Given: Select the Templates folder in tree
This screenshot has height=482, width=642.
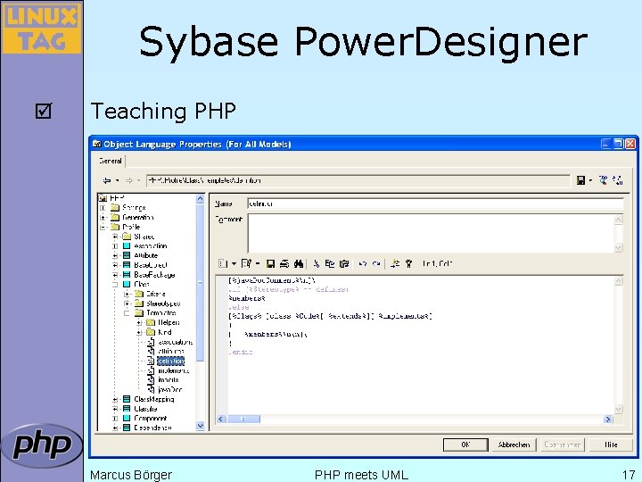Looking at the screenshot, I should (x=160, y=313).
